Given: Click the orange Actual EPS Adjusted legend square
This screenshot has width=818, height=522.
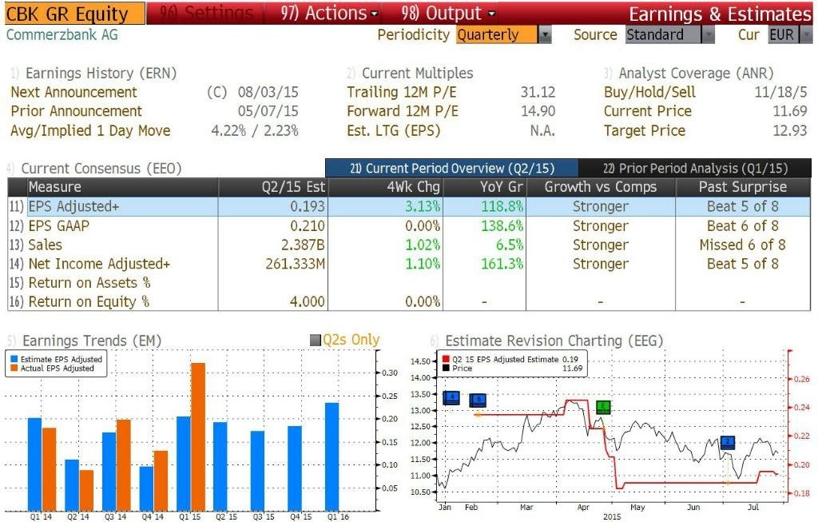Looking at the screenshot, I should pyautogui.click(x=14, y=368).
